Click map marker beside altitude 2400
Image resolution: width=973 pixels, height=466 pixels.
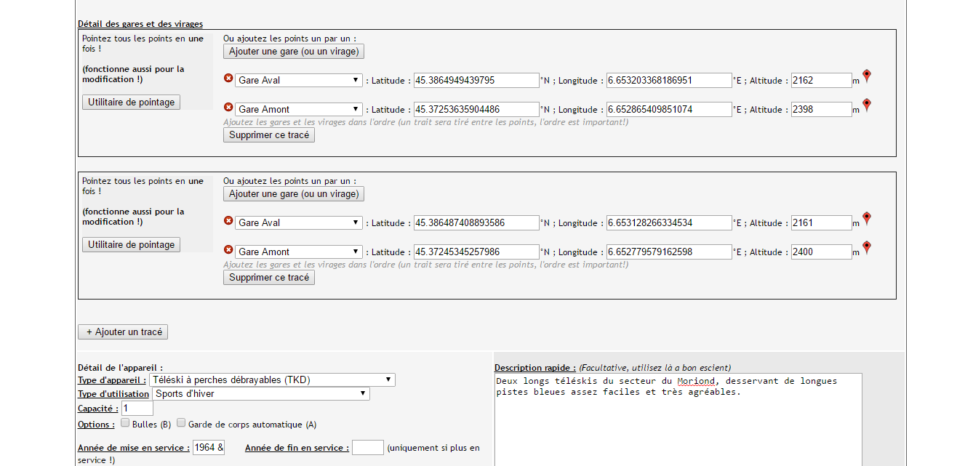pyautogui.click(x=866, y=248)
